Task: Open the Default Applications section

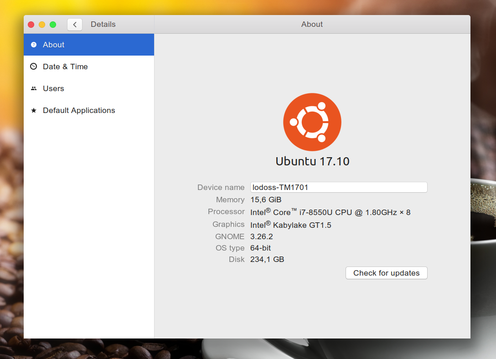Action: (x=89, y=110)
